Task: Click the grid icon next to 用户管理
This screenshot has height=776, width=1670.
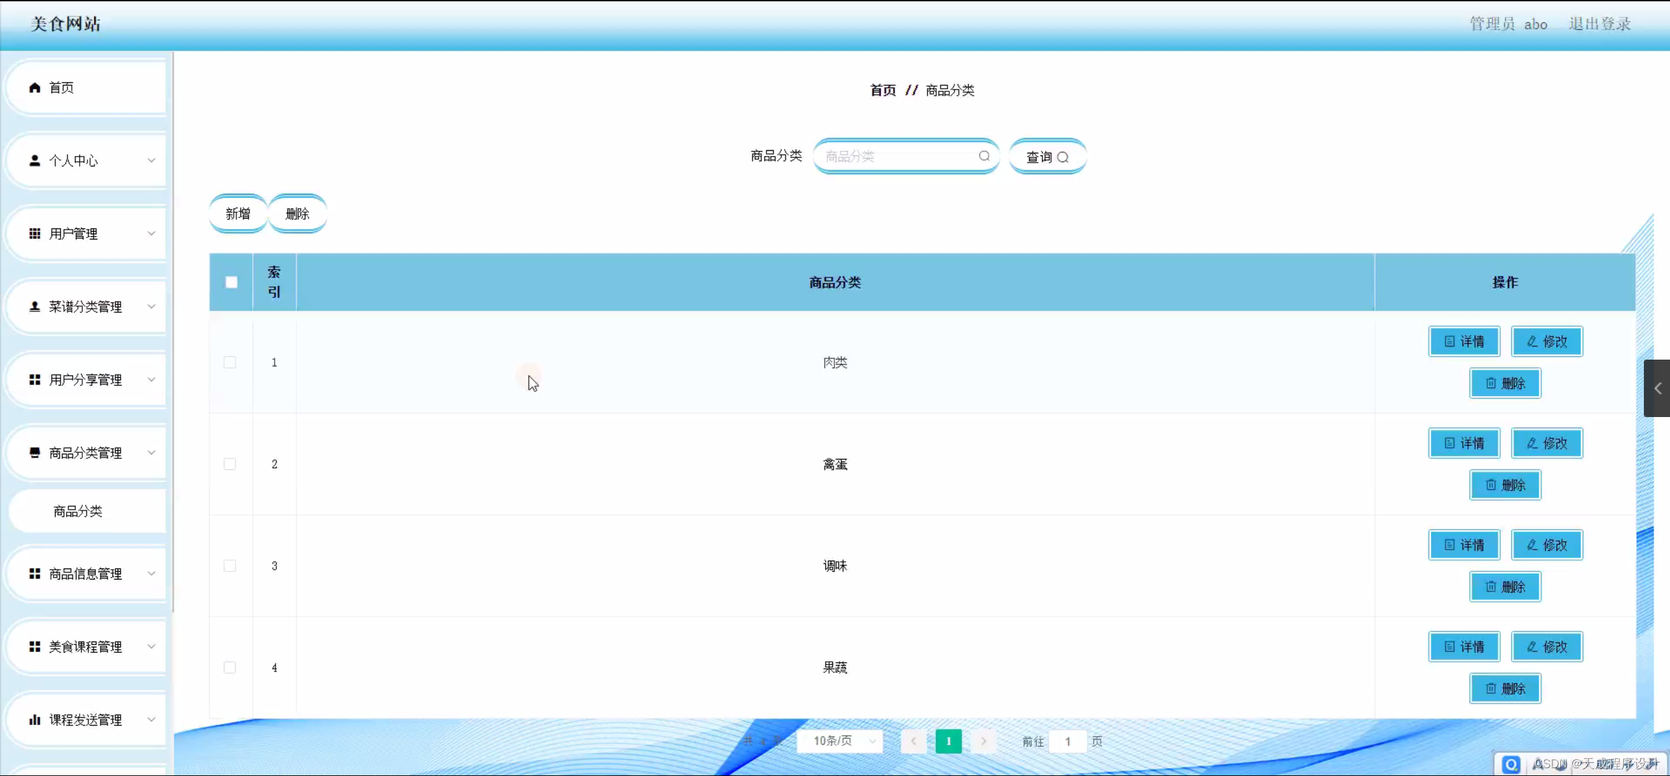Action: pyautogui.click(x=35, y=233)
